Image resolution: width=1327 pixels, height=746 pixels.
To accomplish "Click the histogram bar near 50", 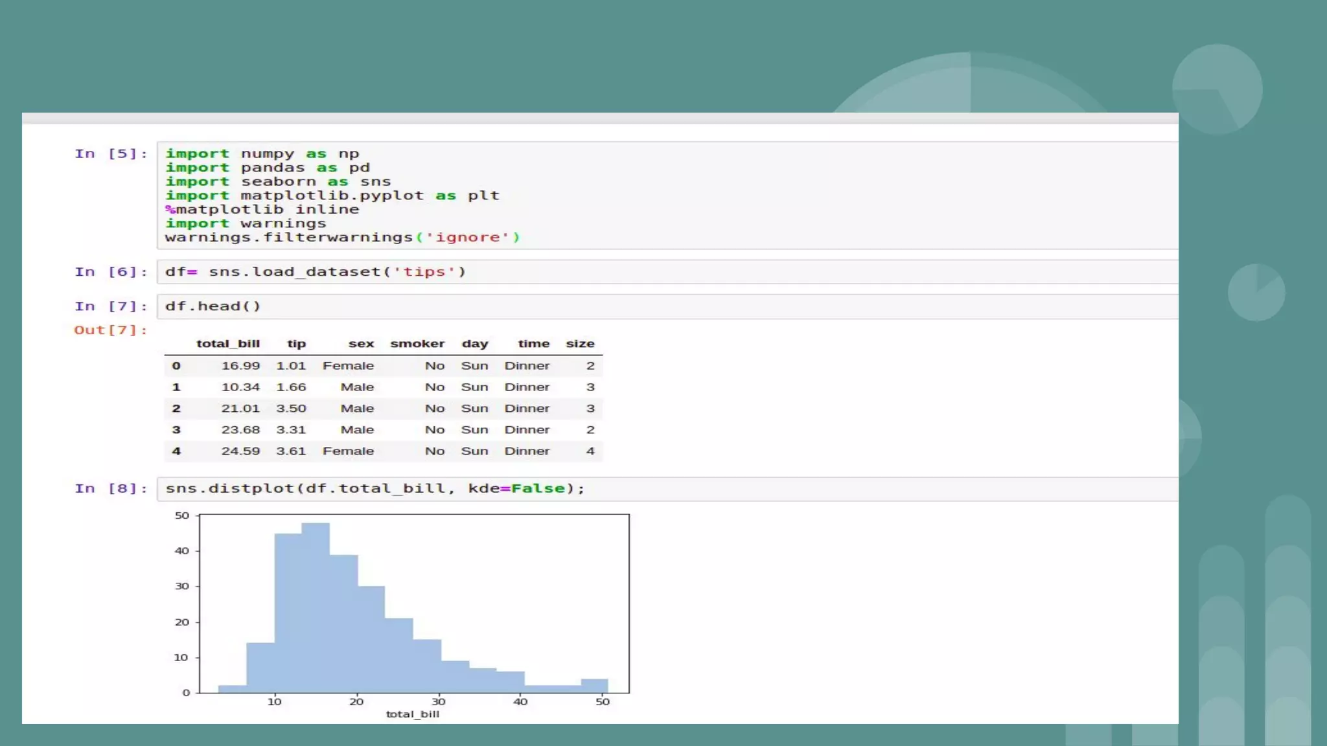I will (x=594, y=686).
